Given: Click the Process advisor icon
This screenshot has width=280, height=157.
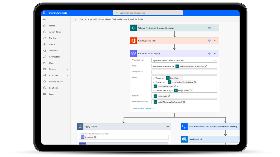Looking at the screenshot, I should click(x=45, y=81).
